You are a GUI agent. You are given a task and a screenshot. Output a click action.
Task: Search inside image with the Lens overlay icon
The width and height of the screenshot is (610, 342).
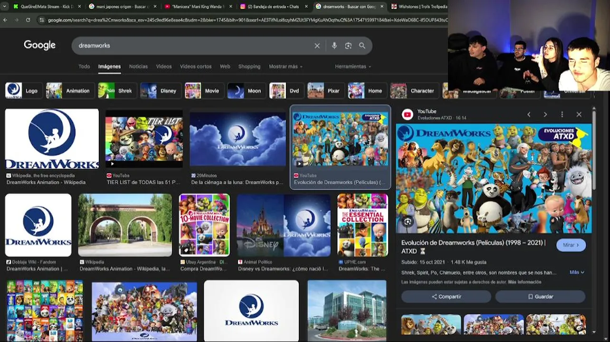click(x=408, y=221)
